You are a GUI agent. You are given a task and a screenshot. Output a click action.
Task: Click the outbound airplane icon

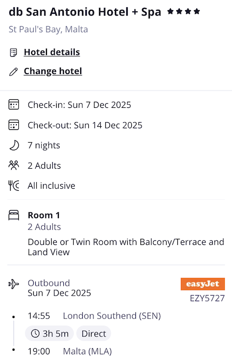tap(14, 284)
